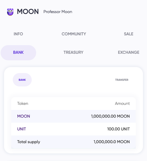147x161 pixels.
Task: Open the TREASURY tab
Action: pyautogui.click(x=73, y=52)
